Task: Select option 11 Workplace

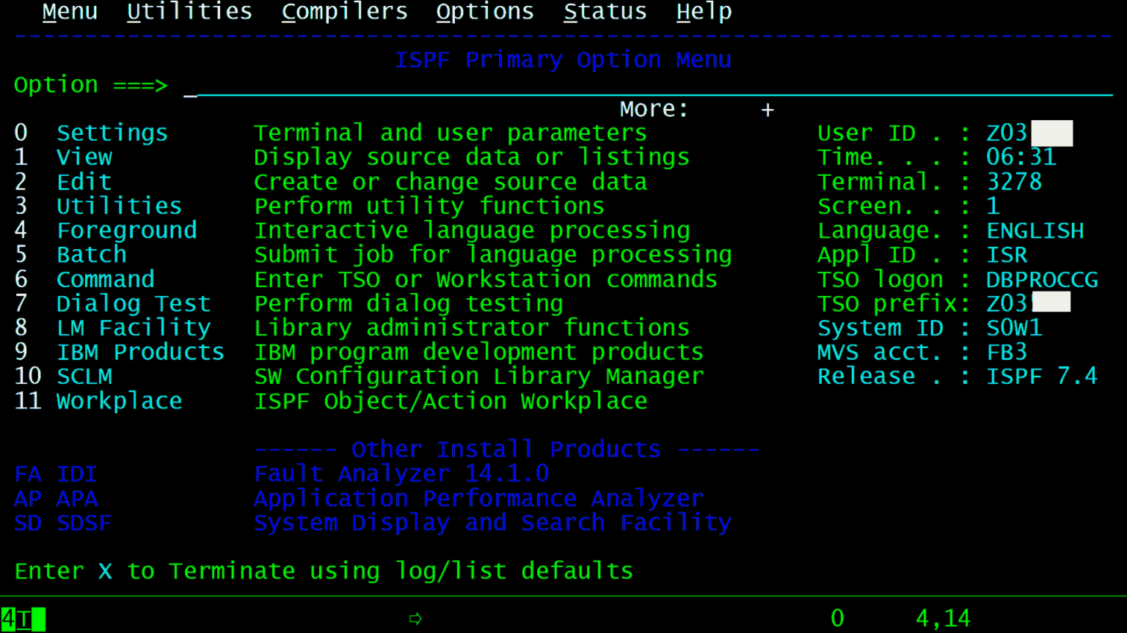Action: coord(98,401)
